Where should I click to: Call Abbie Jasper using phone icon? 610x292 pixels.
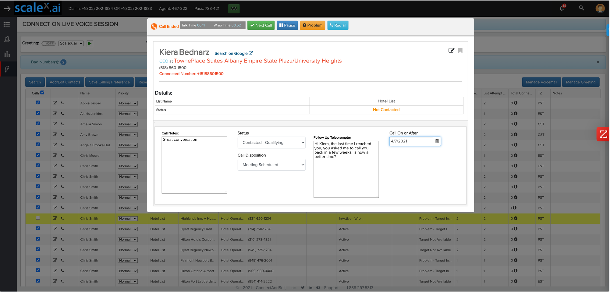62,103
